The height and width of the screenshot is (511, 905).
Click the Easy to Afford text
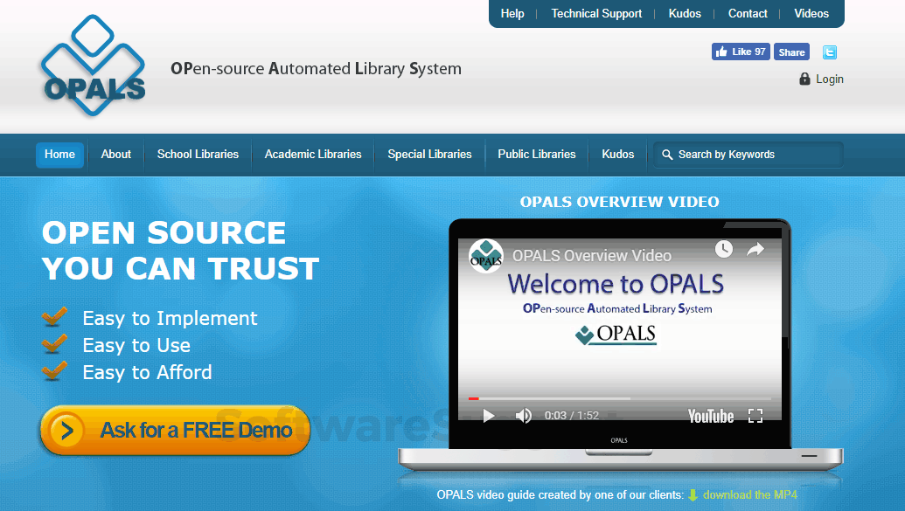coord(147,373)
